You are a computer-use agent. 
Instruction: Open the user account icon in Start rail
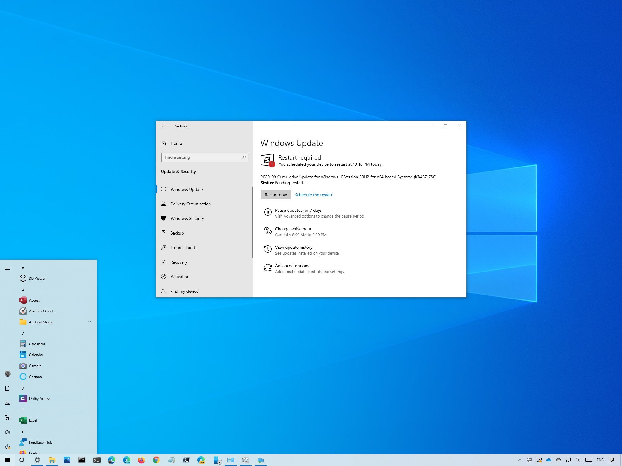point(8,374)
